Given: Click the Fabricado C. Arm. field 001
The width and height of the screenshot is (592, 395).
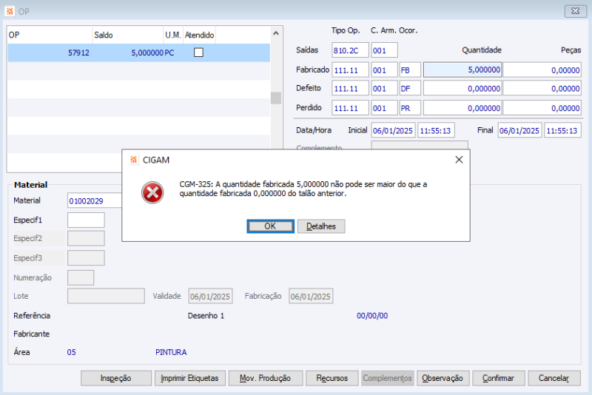Looking at the screenshot, I should point(384,70).
